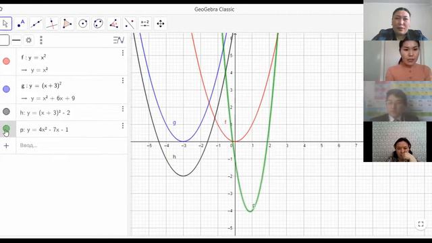Select the Move arrow tool

click(5, 24)
